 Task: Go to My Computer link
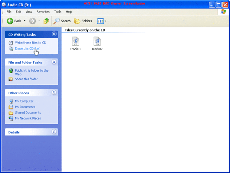(x=24, y=101)
